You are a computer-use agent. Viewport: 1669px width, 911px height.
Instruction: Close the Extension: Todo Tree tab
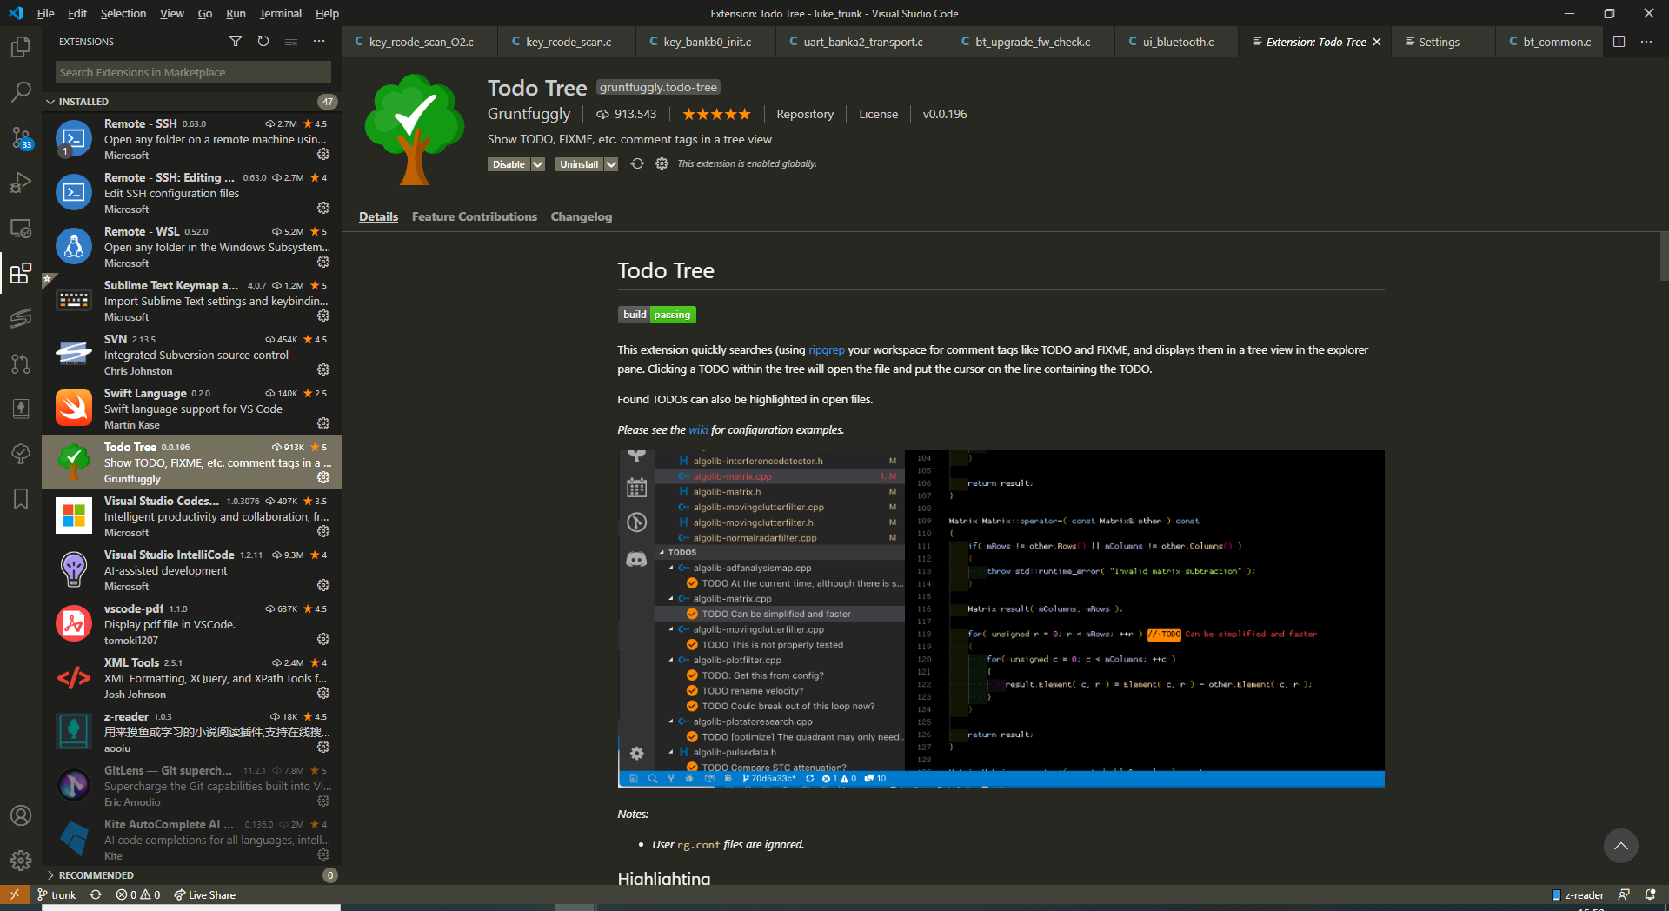1377,42
